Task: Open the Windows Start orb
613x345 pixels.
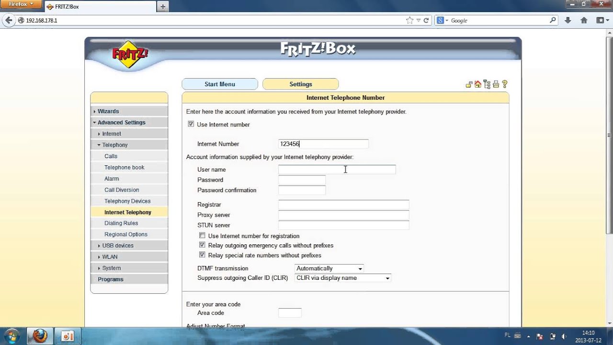Action: click(11, 335)
